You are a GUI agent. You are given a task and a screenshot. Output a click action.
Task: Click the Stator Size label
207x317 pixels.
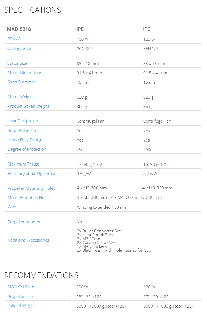pyautogui.click(x=17, y=63)
